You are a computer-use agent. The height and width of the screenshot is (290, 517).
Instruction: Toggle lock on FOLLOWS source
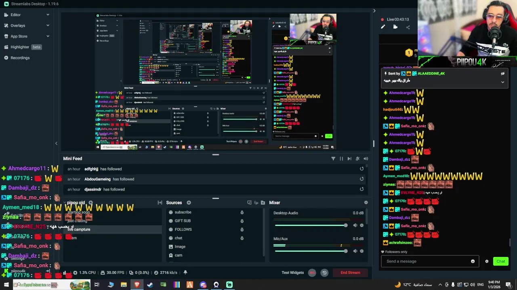242,230
